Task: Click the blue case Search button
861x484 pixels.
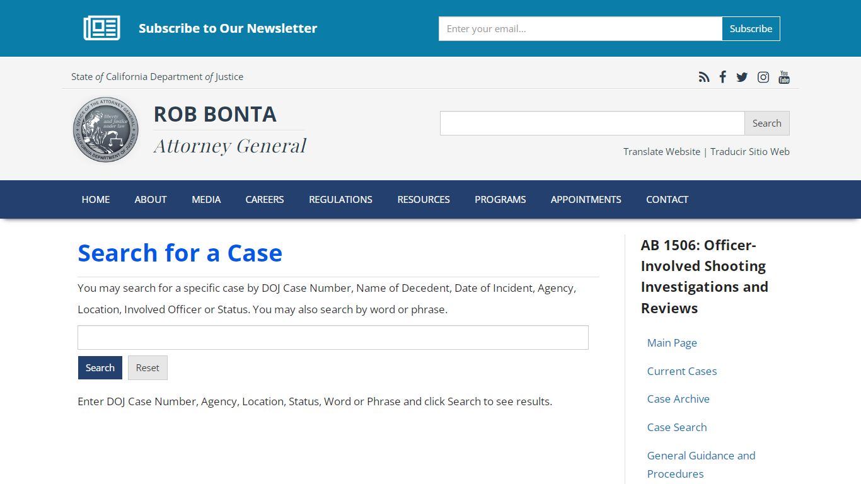Action: pos(100,367)
